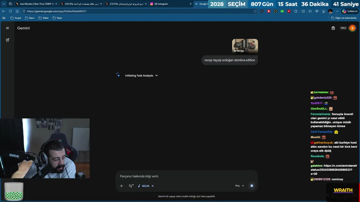Close the Instagram tab
The height and width of the screenshot is (202, 360).
point(191,4)
